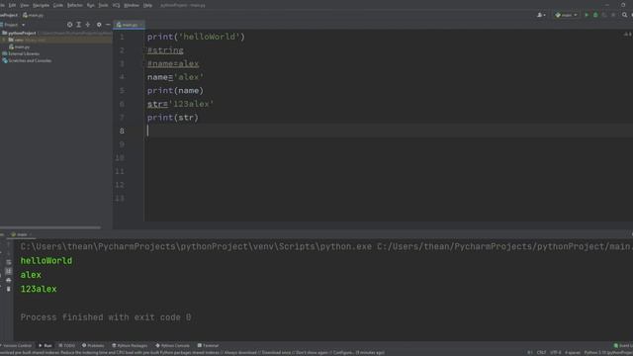Clear Run console with trash icon
Screen dimensions: 633x356
(x=9, y=289)
